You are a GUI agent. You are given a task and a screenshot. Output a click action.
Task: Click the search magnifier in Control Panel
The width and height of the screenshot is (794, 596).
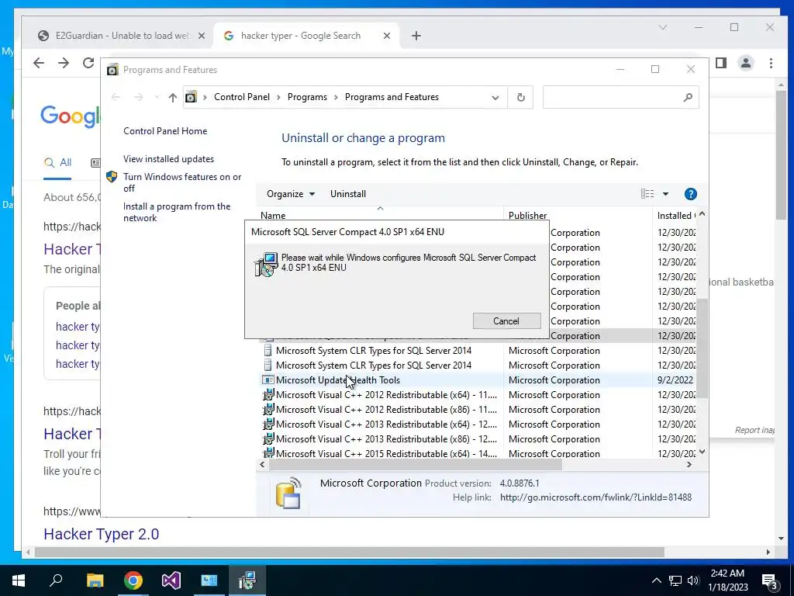688,97
